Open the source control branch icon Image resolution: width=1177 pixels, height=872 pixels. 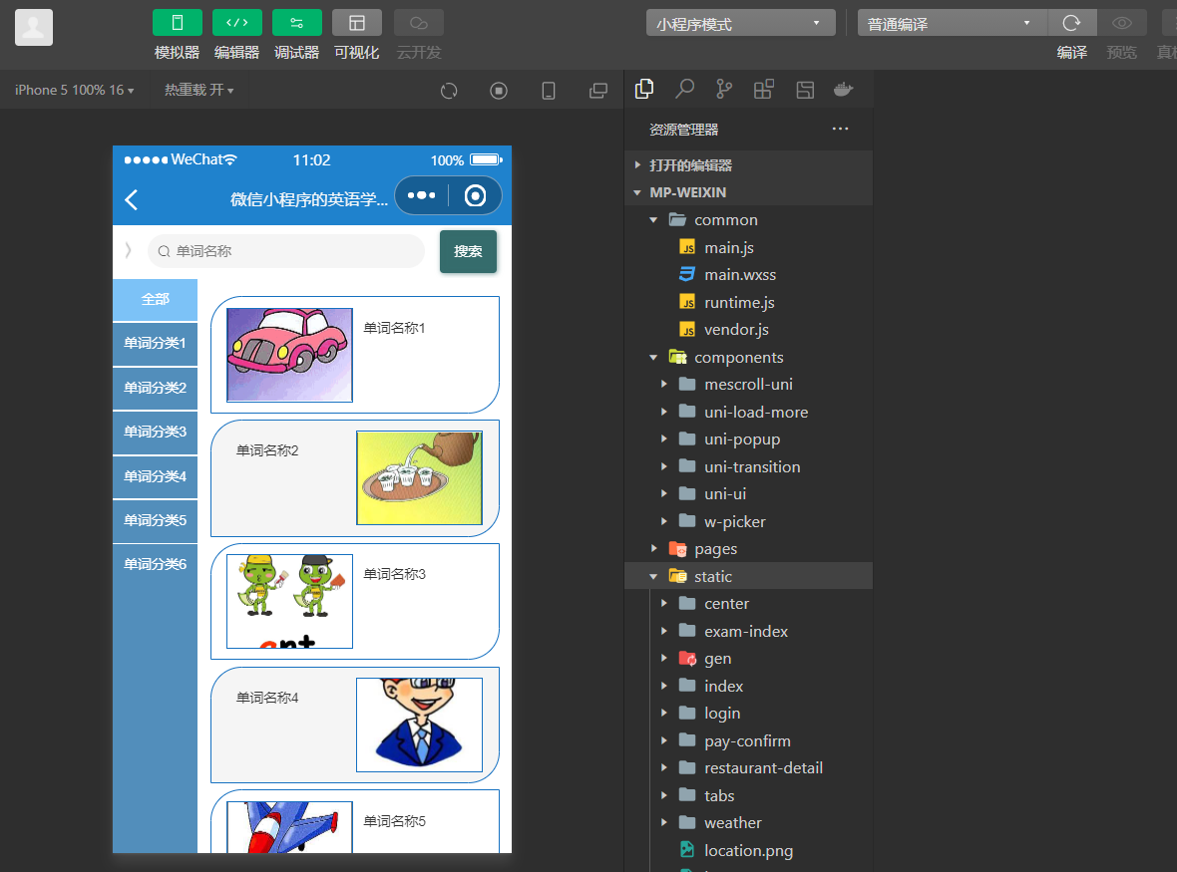tap(724, 90)
